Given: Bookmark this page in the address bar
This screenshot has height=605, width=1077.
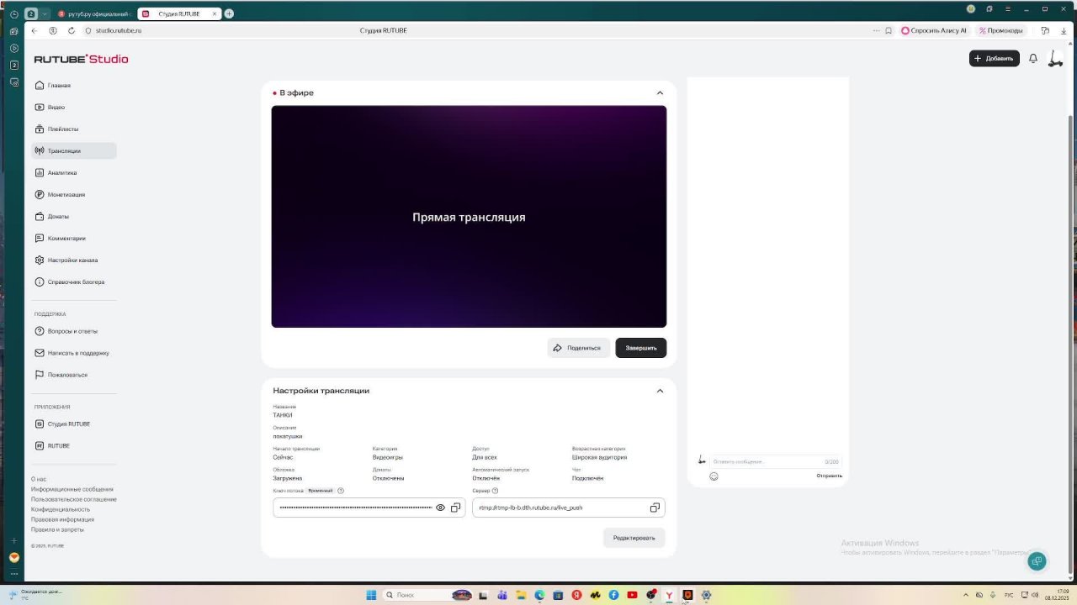Looking at the screenshot, I should tap(889, 30).
